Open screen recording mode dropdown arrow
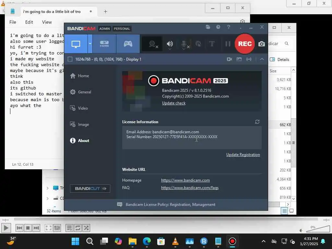This screenshot has width=332, height=249. [x=90, y=44]
